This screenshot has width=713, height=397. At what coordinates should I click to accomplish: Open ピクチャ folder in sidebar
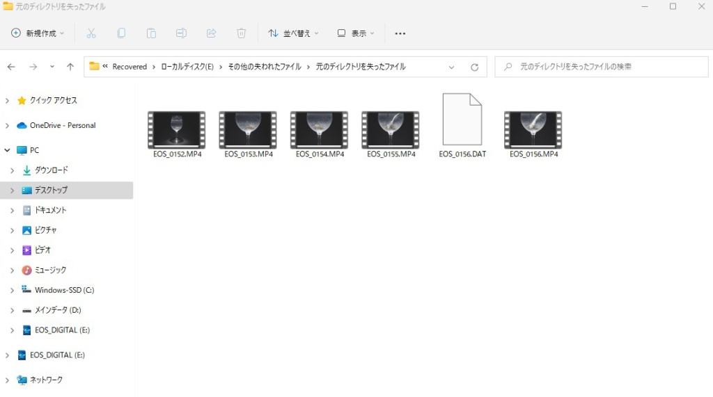click(45, 230)
